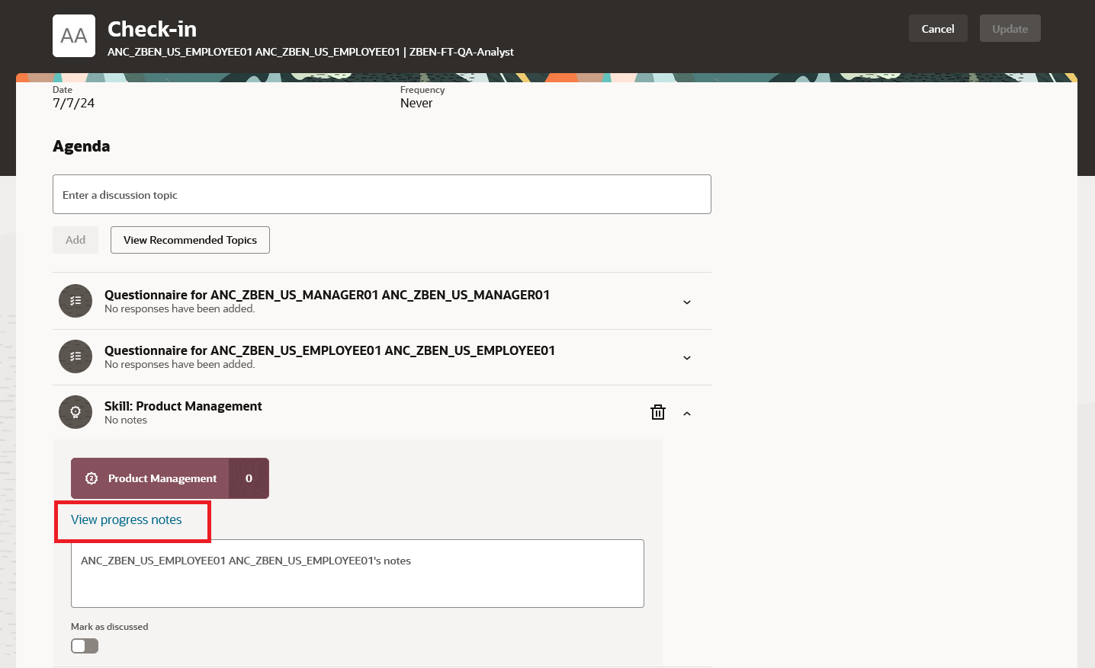
Task: Open View Recommended Topics
Action: click(x=190, y=240)
